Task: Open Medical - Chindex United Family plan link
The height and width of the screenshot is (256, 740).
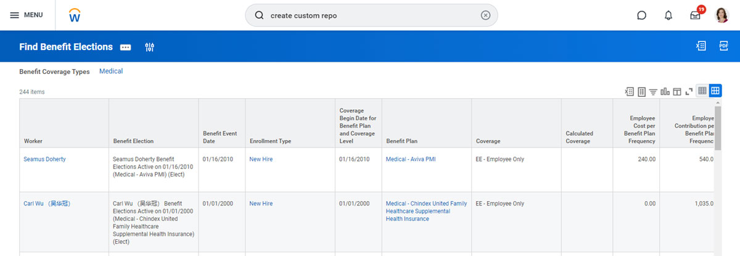Action: click(x=427, y=211)
